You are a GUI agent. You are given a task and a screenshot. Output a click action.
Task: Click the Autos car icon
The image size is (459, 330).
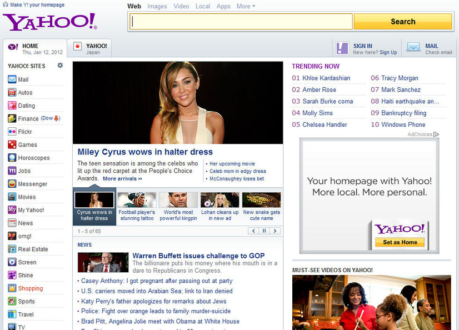(x=12, y=92)
